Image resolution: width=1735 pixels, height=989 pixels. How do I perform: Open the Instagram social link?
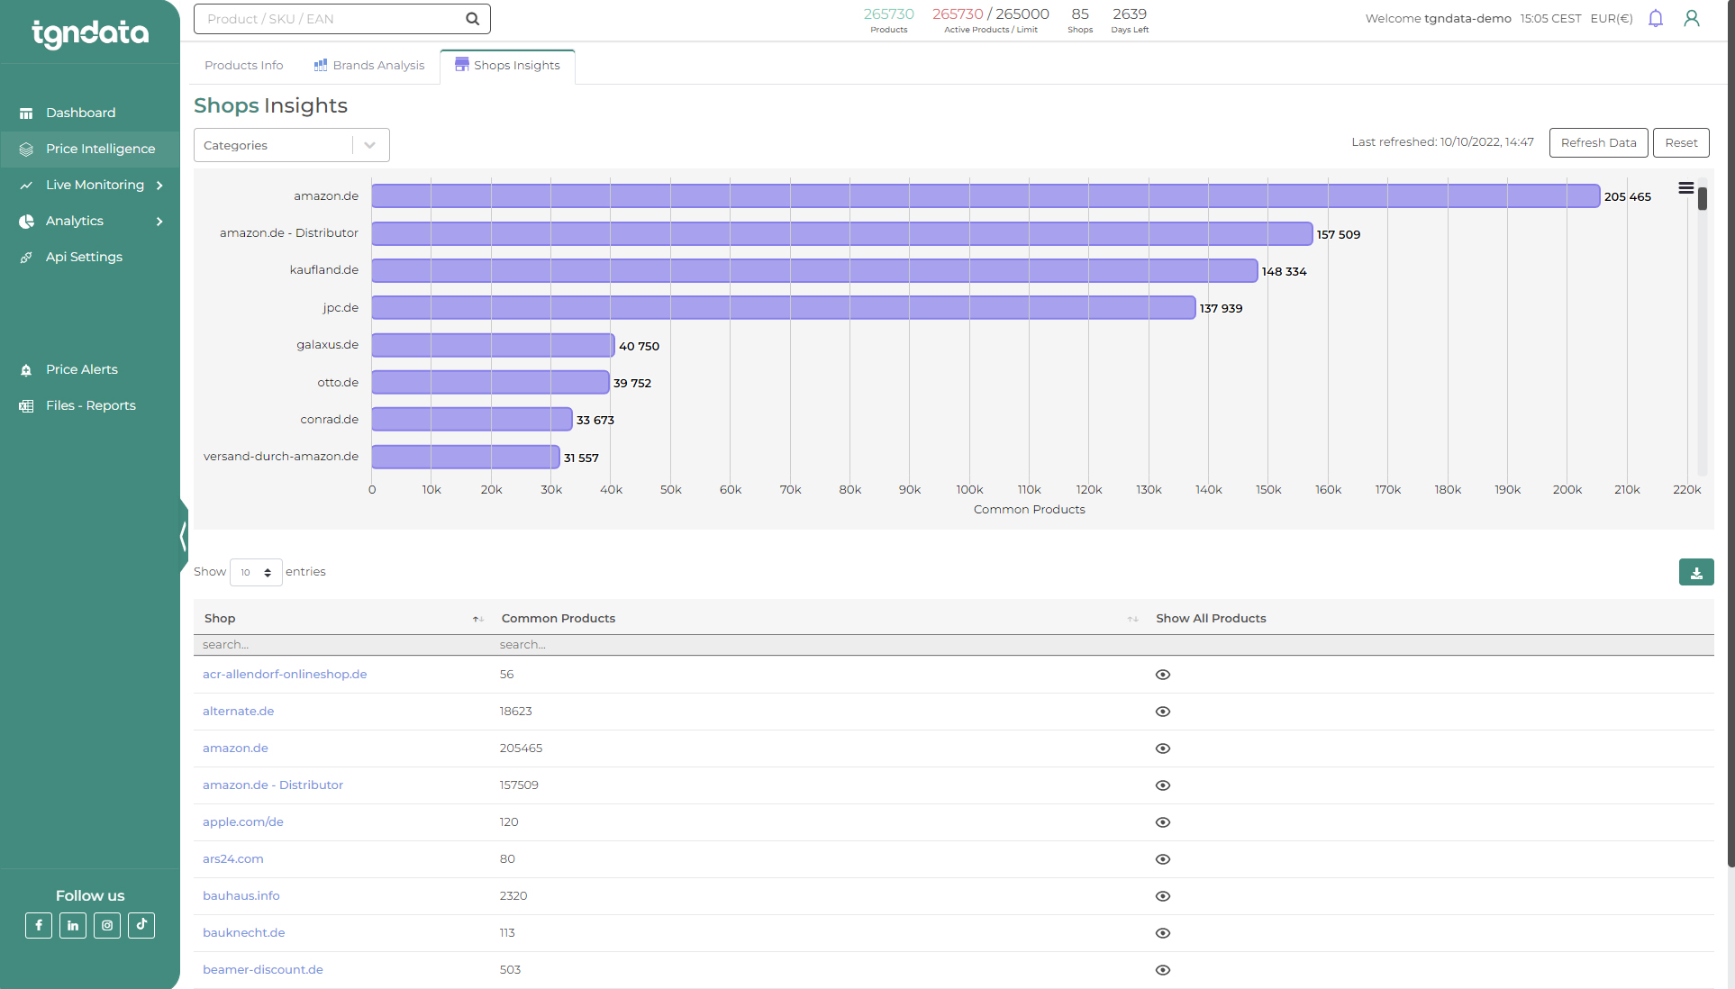pyautogui.click(x=107, y=926)
